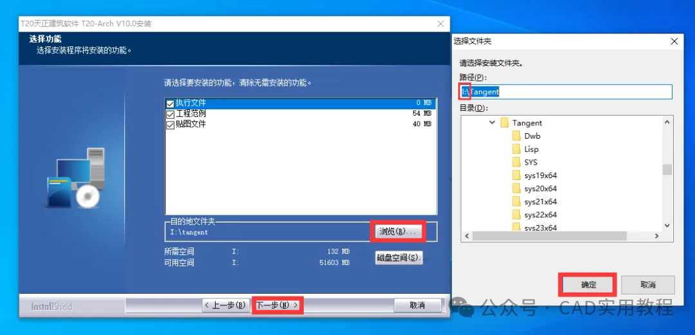The width and height of the screenshot is (695, 335).
Task: Click the sys22x64 folder icon
Action: [x=516, y=215]
